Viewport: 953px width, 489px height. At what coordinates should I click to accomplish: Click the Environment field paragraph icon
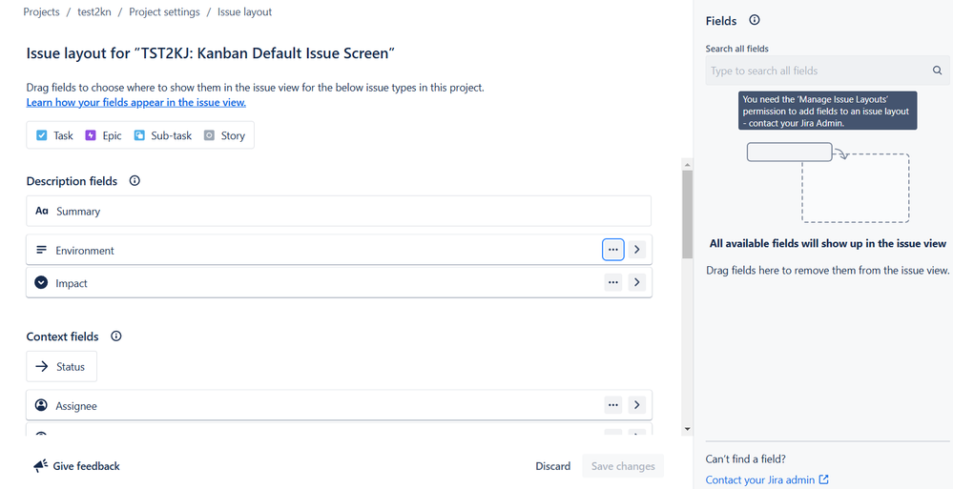(x=41, y=250)
